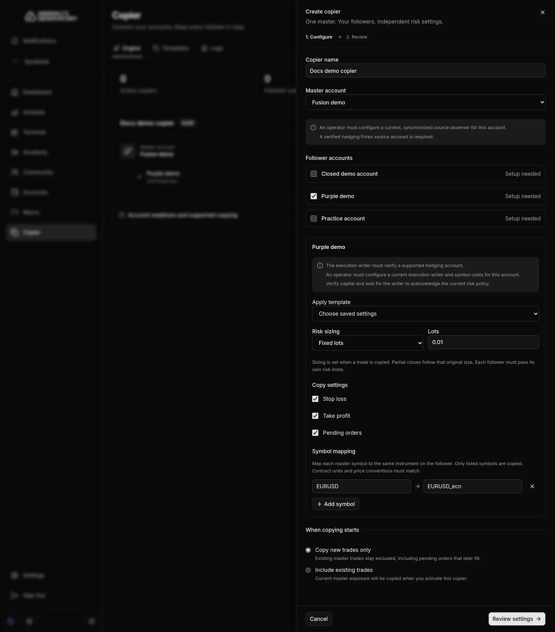Click the Follower accounts heading
This screenshot has height=632, width=555.
pos(329,158)
